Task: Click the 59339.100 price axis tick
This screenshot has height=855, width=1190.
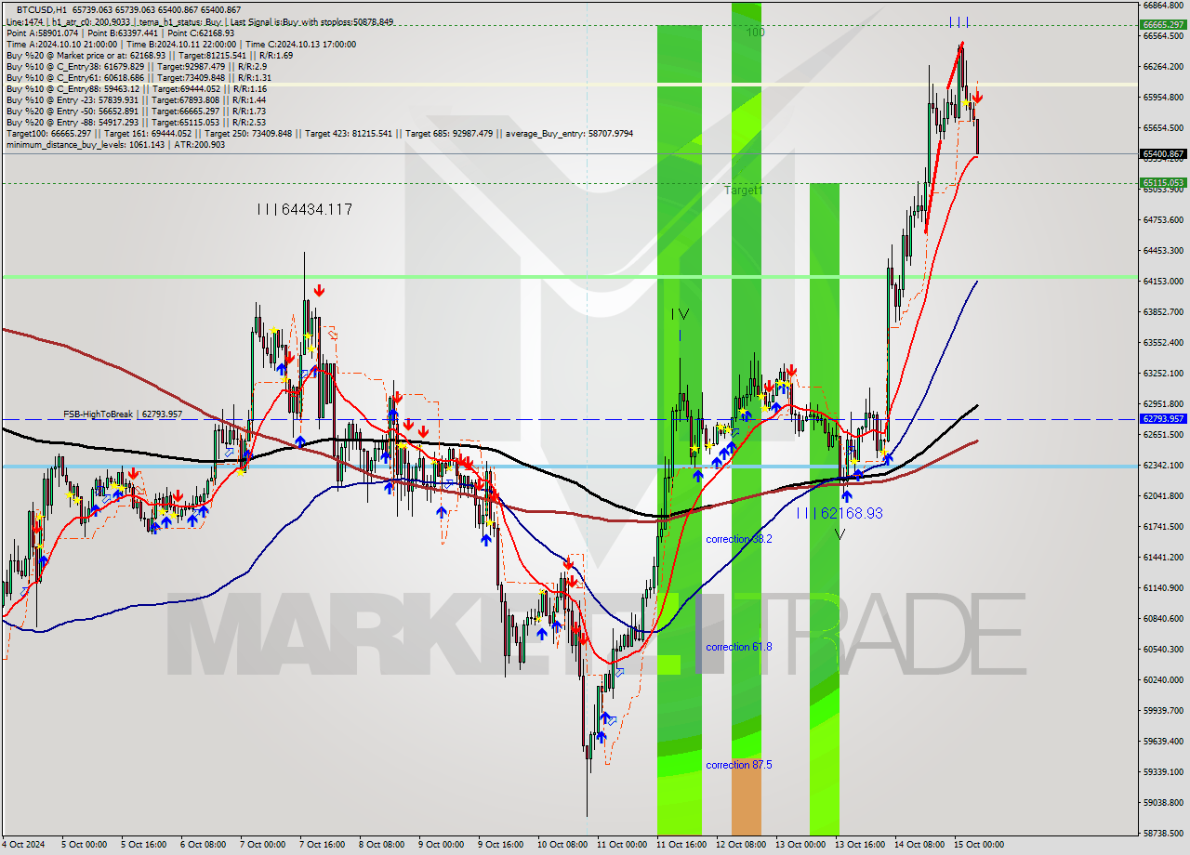Action: click(x=1163, y=771)
